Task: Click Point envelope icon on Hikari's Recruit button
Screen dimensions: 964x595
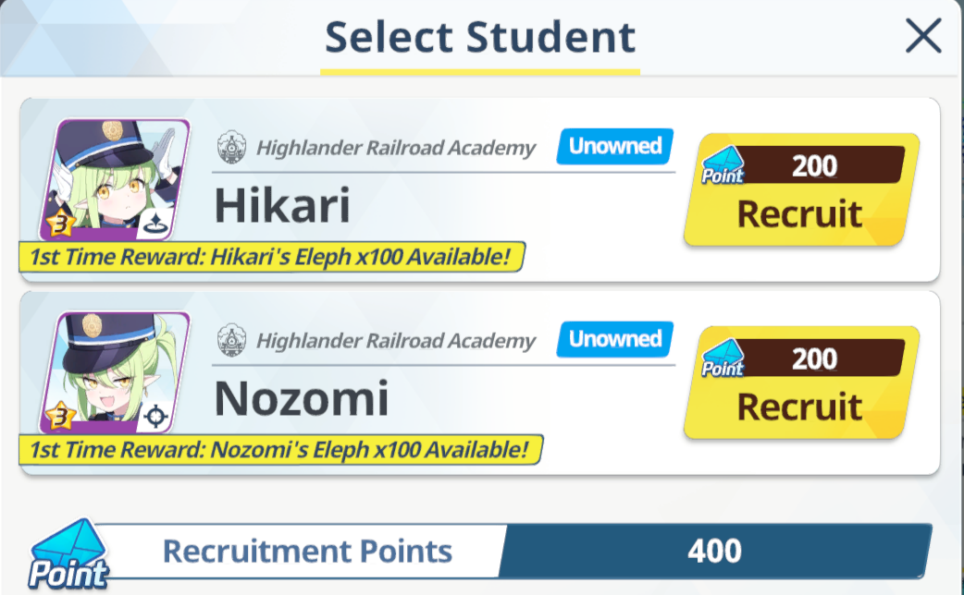Action: [723, 165]
